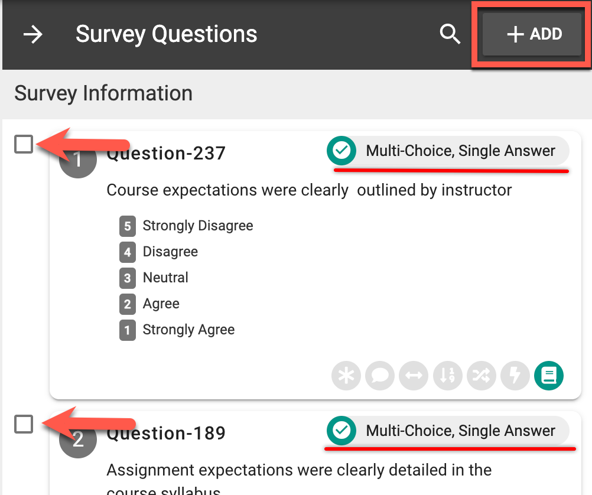Open Question-237's Multi-Choice, Single Answer type selector

point(460,151)
